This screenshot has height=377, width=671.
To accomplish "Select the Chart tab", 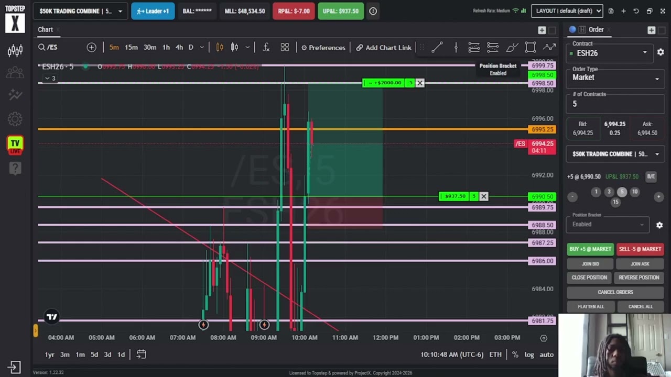I will tap(45, 30).
